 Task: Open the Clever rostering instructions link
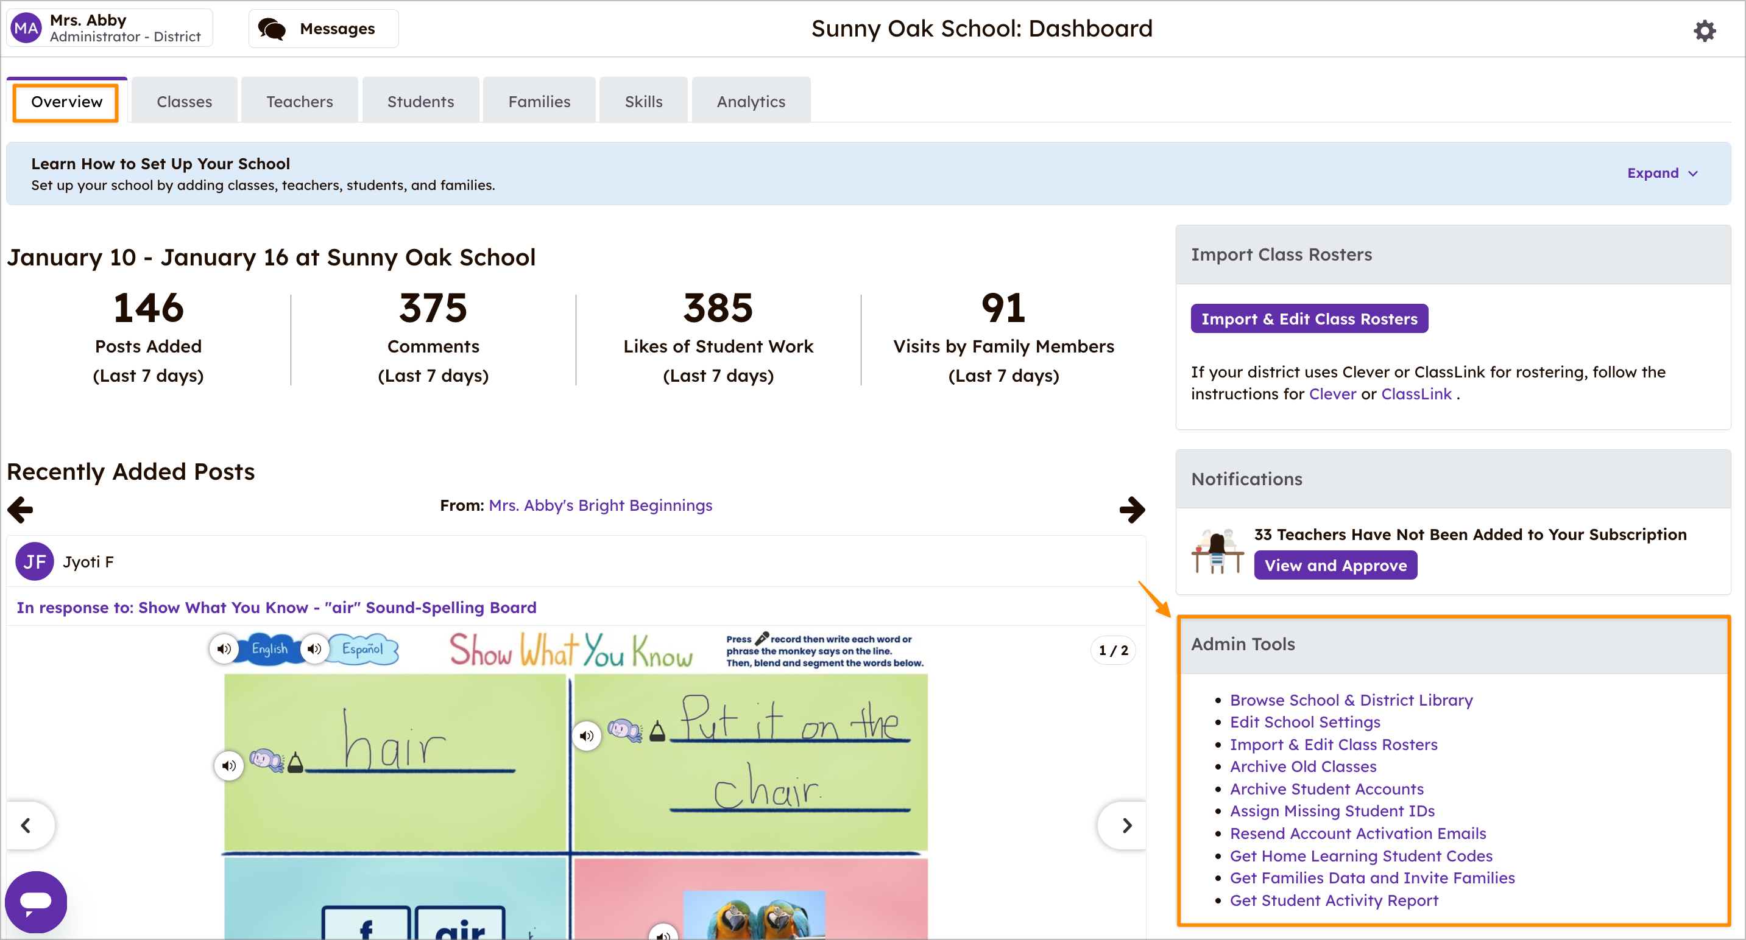1332,393
